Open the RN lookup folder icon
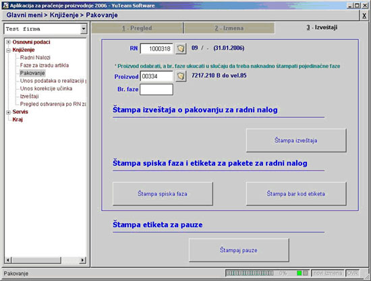371x281 pixels. (x=181, y=49)
